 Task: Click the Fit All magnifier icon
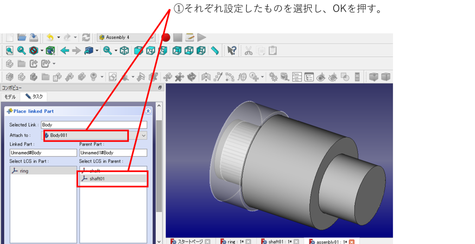(x=9, y=51)
